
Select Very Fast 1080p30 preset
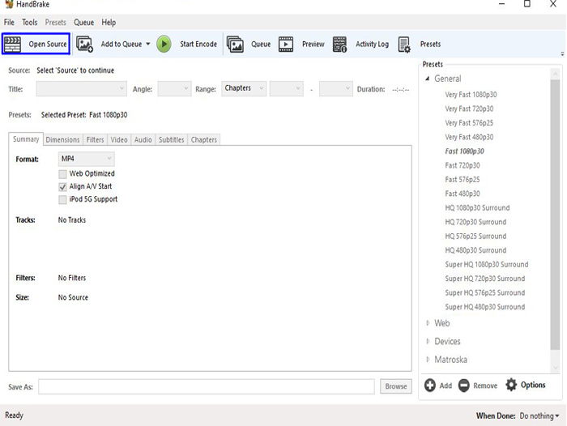(471, 95)
